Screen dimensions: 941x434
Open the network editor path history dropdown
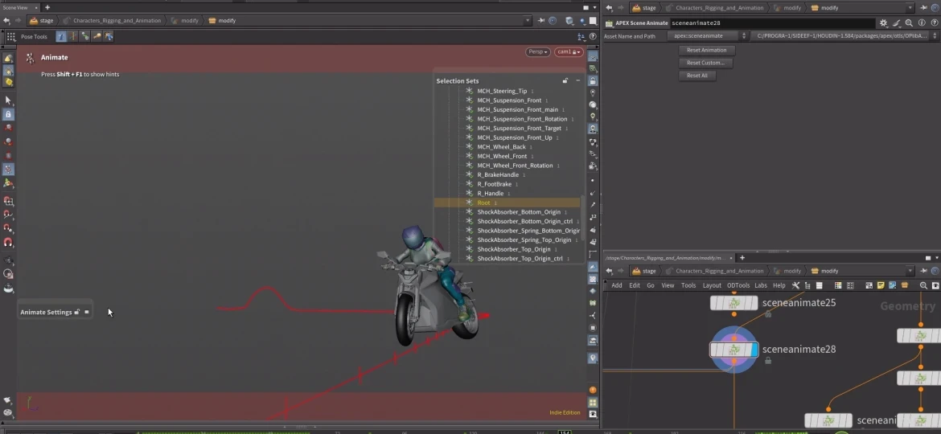tap(910, 271)
